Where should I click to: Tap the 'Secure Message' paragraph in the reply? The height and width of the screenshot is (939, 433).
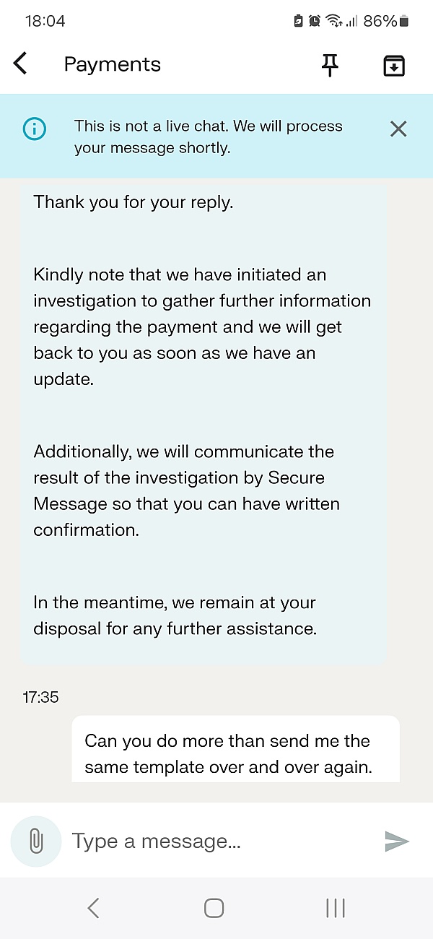(186, 490)
